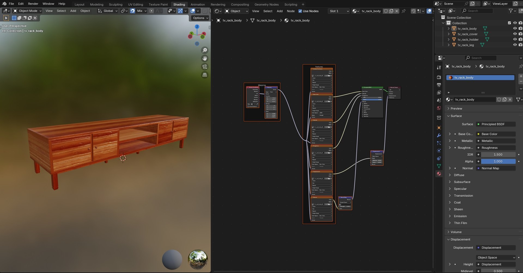Open the Material properties tab icon
This screenshot has width=523, height=273.
pyautogui.click(x=439, y=174)
